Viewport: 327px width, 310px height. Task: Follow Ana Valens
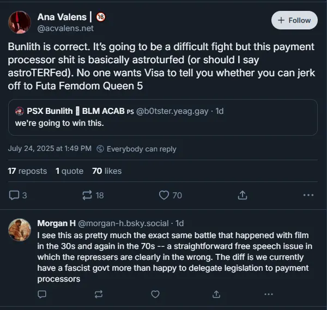coord(294,20)
